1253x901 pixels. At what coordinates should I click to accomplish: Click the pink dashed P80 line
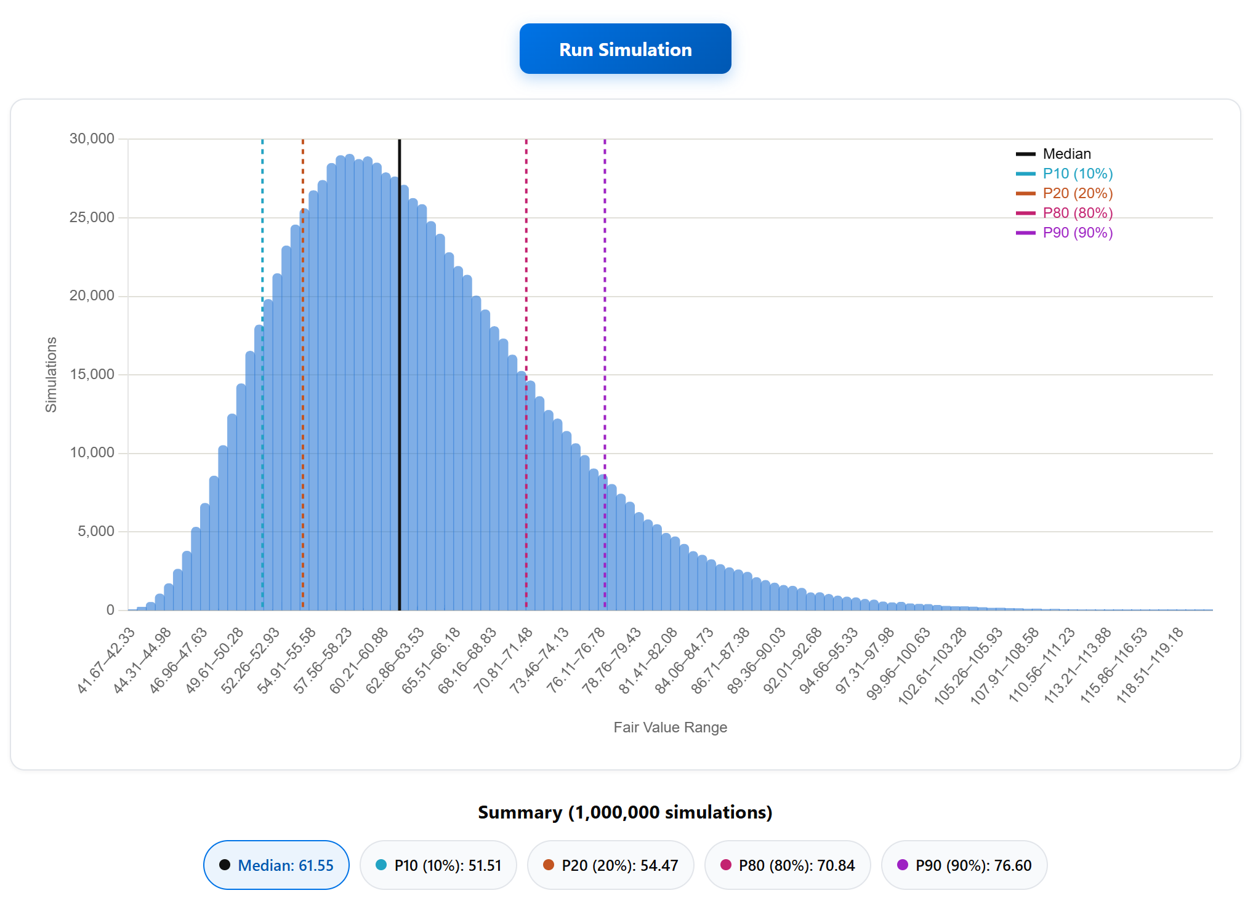click(x=526, y=374)
